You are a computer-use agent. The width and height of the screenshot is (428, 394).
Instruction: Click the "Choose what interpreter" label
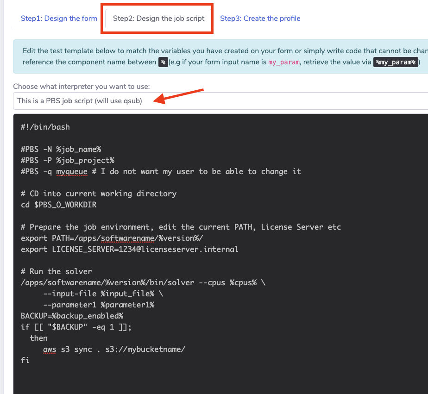pyautogui.click(x=81, y=86)
